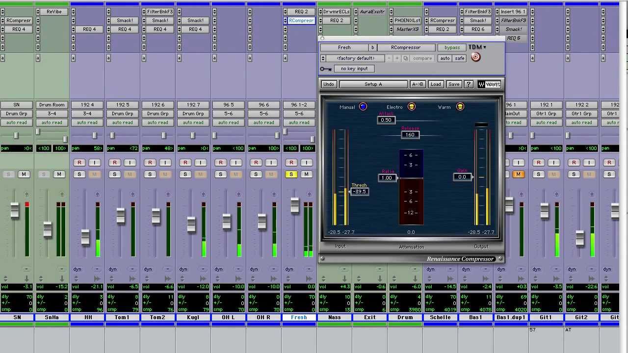Toggle the Manual release mode button
Viewport: 628px width, 353px height.
363,107
